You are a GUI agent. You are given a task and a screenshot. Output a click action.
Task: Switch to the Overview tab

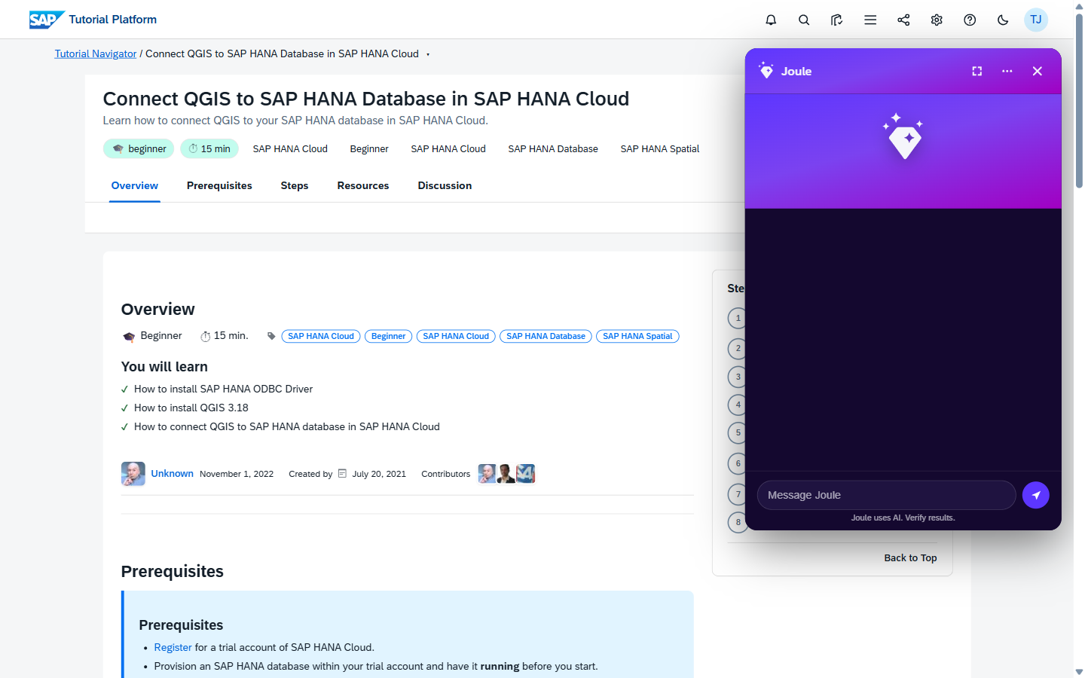135,185
